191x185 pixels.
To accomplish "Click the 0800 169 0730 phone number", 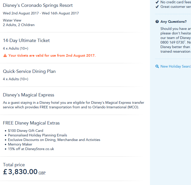I will 171,42.
